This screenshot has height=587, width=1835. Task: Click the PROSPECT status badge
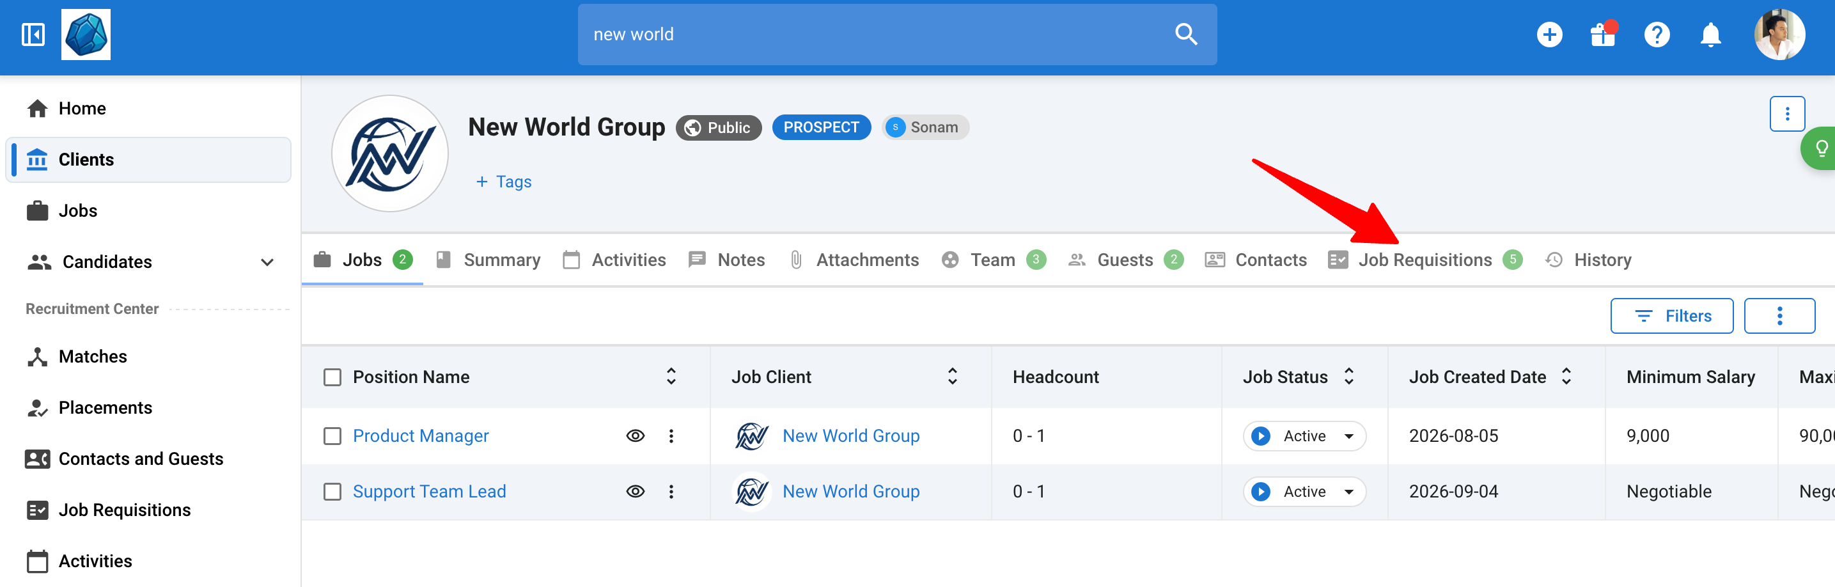pos(820,127)
